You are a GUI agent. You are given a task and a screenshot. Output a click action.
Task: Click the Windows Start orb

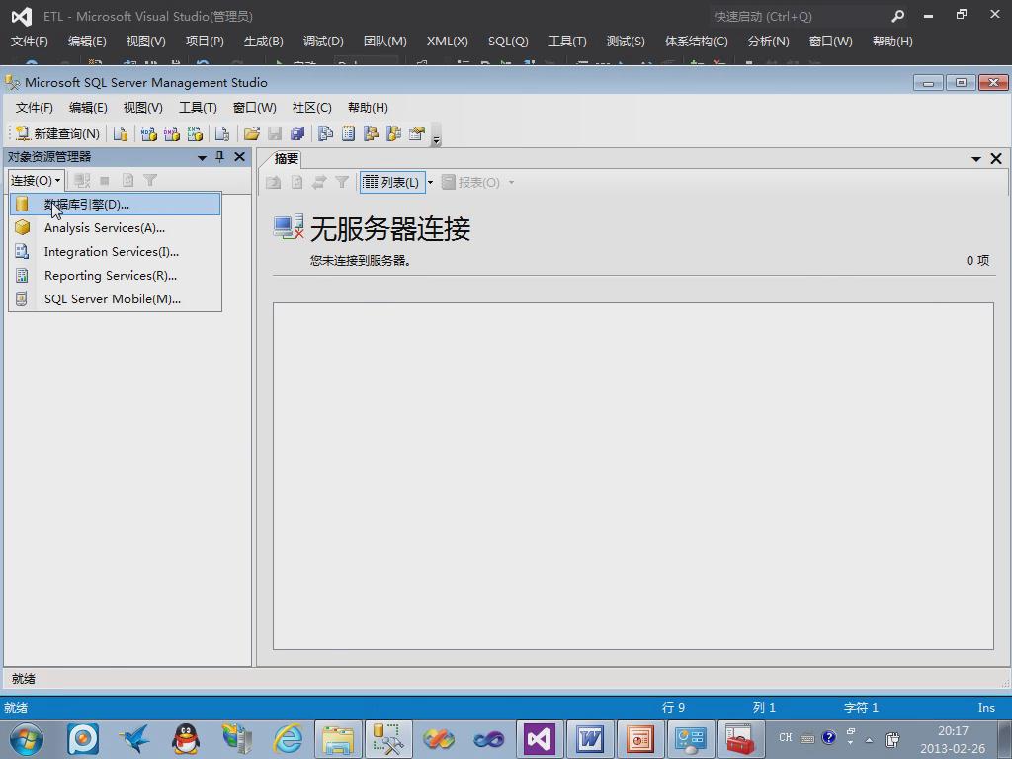tap(27, 739)
